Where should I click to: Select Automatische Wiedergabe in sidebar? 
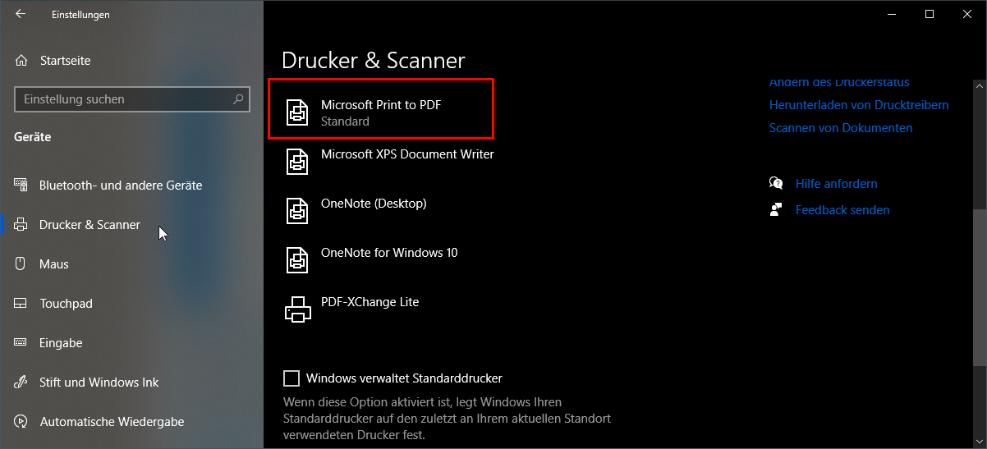coord(112,422)
